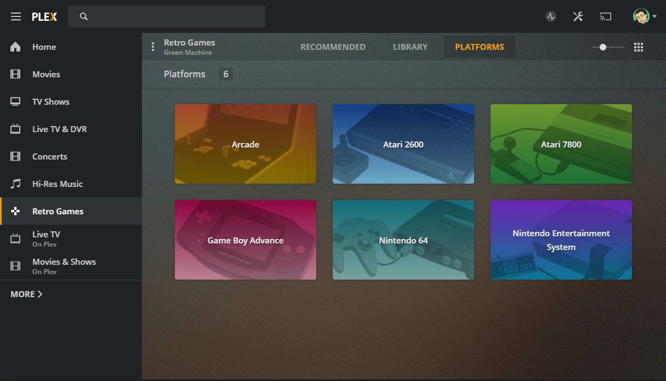The height and width of the screenshot is (381, 666).
Task: Click the Movies film icon
Action: click(15, 74)
